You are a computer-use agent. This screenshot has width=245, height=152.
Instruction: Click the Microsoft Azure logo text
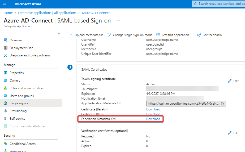[x=28, y=4]
